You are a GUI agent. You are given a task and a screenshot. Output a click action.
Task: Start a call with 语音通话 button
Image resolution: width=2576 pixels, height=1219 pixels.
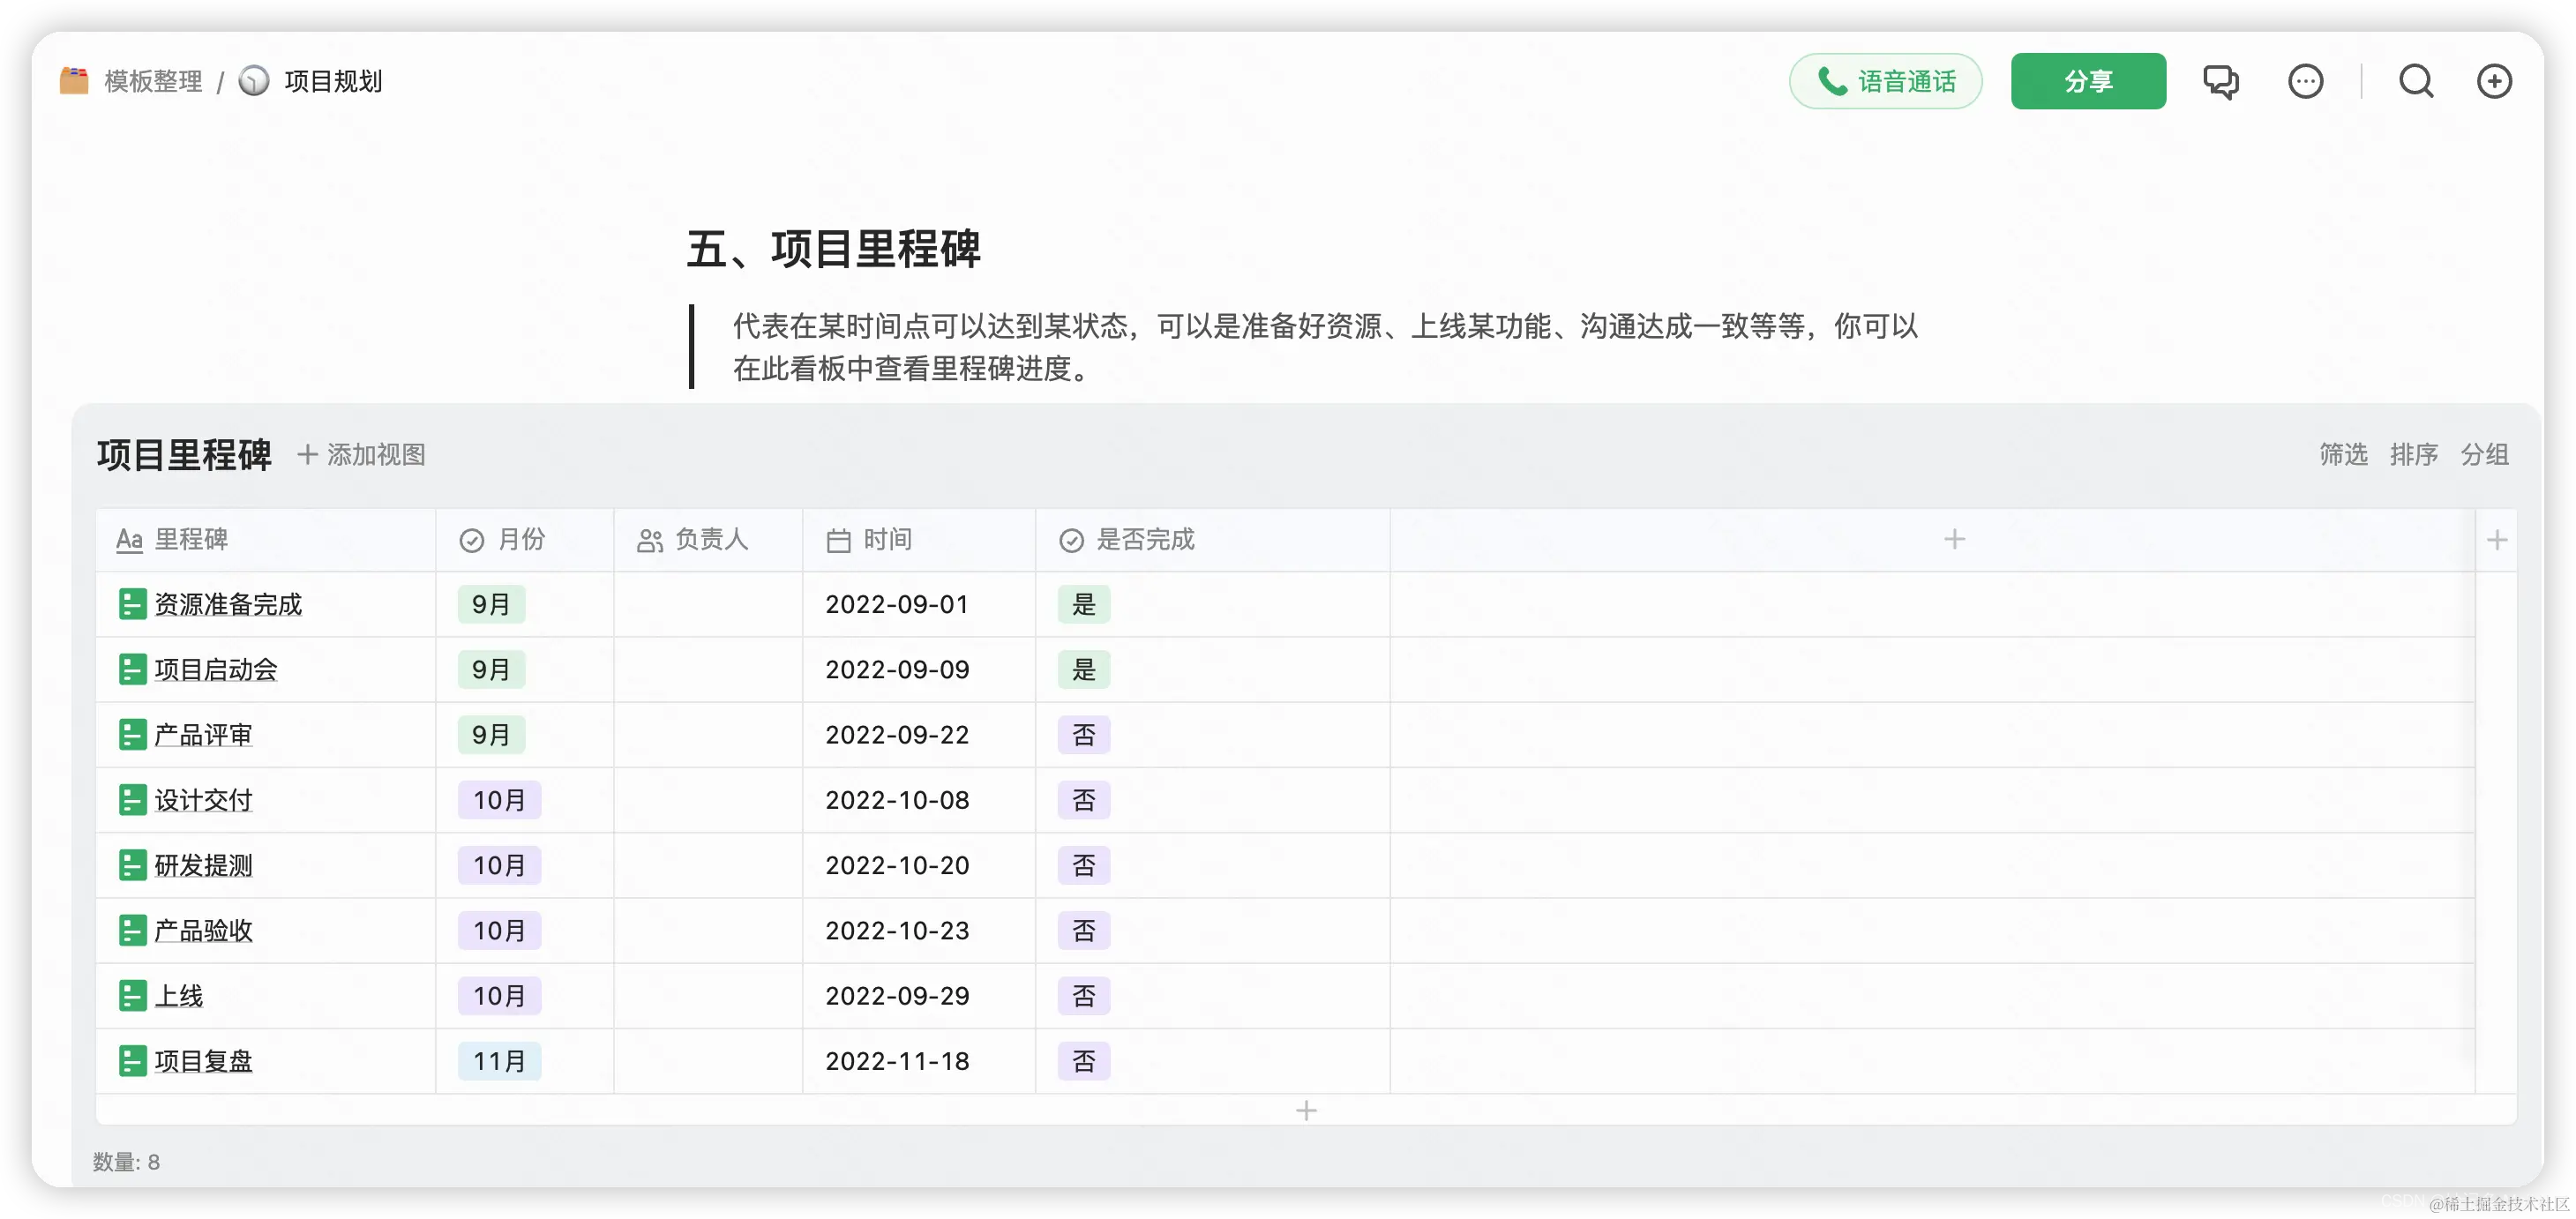tap(1885, 81)
